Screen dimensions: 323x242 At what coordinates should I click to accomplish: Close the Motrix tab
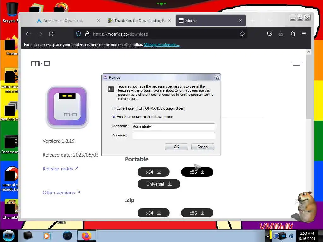click(241, 20)
